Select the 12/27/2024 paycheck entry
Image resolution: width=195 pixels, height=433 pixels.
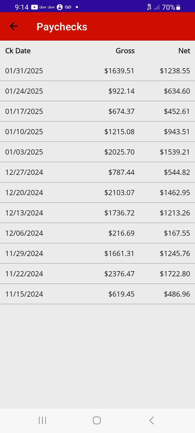pyautogui.click(x=97, y=172)
